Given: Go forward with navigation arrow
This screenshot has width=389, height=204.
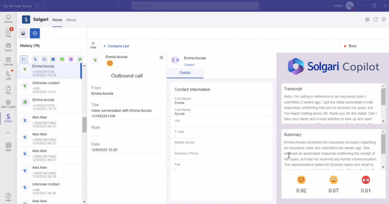Looking at the screenshot, I should pyautogui.click(x=126, y=6).
